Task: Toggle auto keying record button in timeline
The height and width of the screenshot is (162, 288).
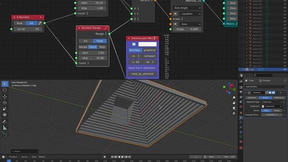Action: point(104,157)
